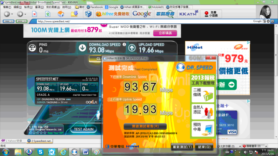Open Paint palette icon on taskbar

point(97,152)
